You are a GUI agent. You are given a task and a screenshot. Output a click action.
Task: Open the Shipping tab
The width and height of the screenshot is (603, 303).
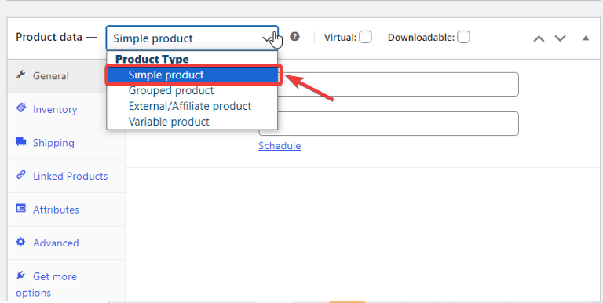[x=66, y=143]
